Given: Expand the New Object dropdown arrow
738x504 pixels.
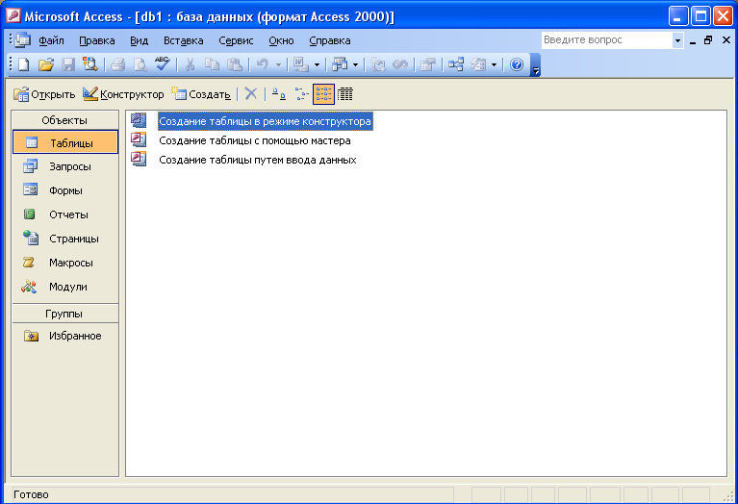Looking at the screenshot, I should point(494,64).
